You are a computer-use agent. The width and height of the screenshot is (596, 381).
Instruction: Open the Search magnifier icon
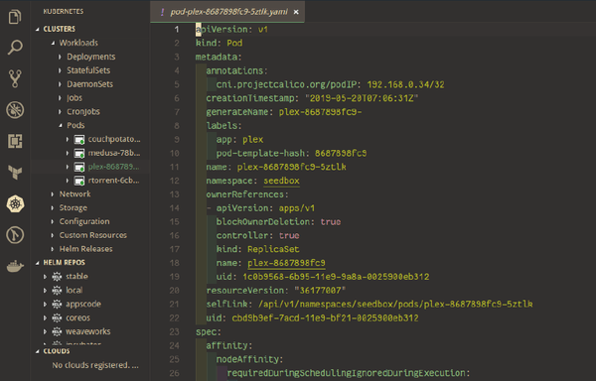(15, 48)
